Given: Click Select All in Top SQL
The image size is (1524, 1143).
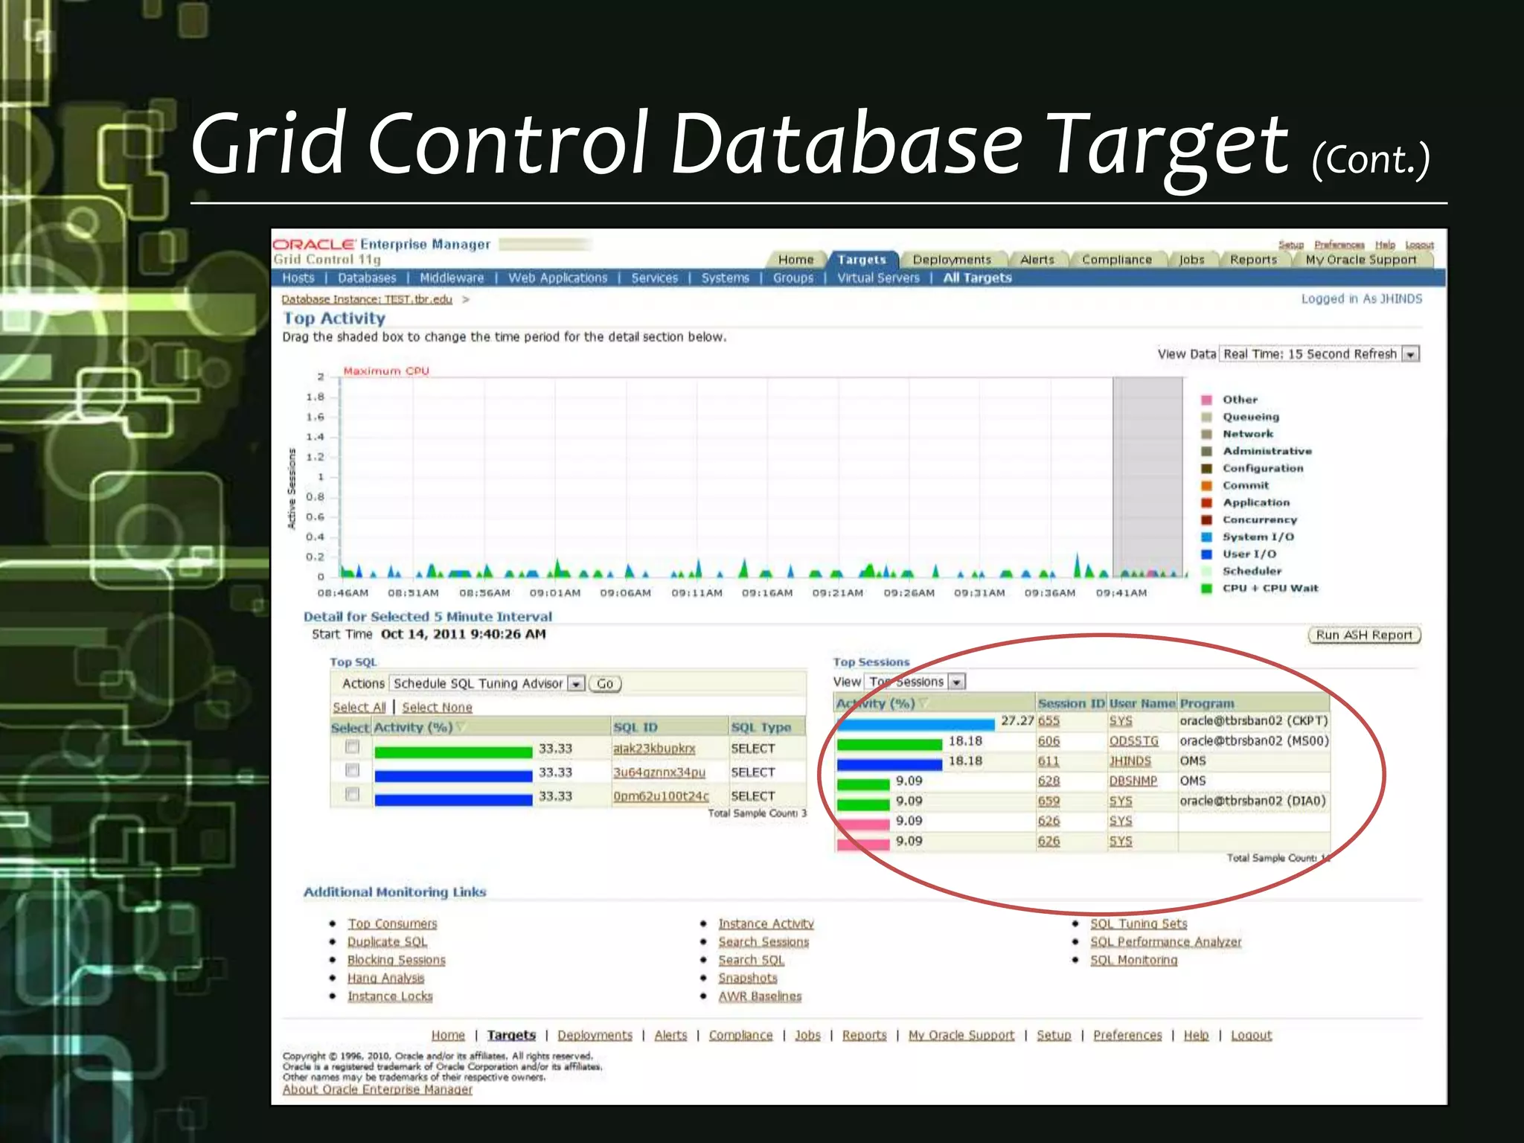Looking at the screenshot, I should click(359, 707).
